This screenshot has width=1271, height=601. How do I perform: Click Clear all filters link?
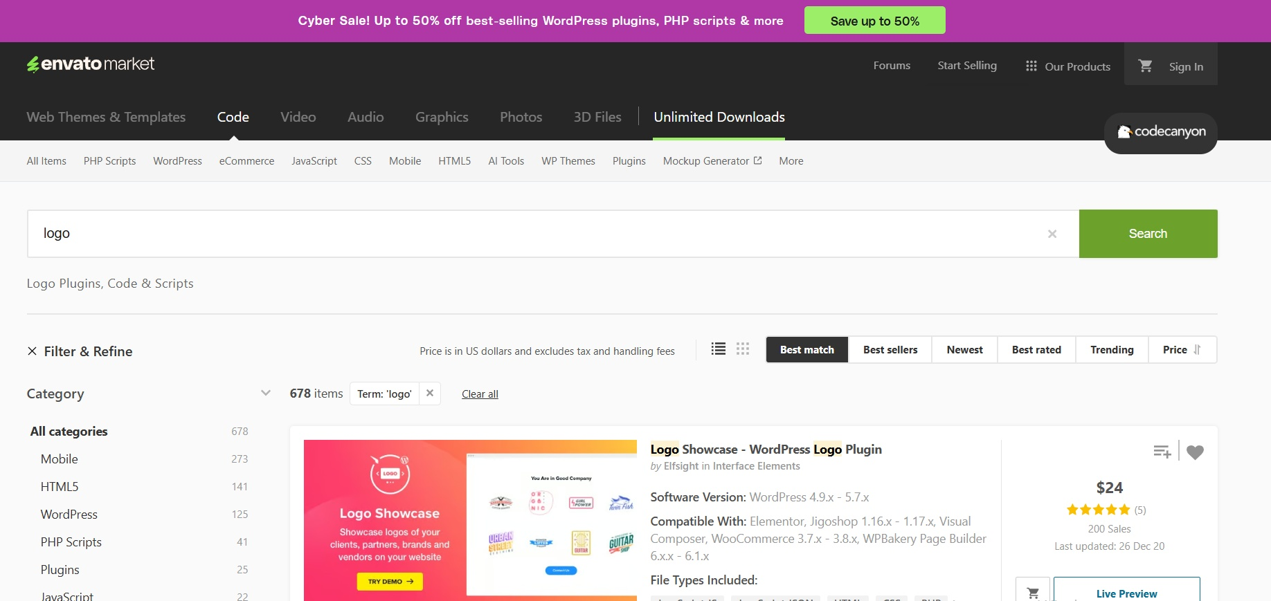[x=480, y=394]
